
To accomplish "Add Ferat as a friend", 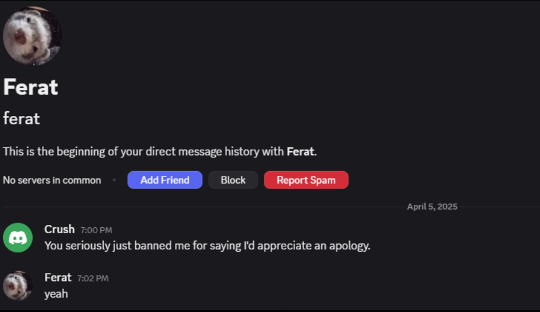I will pos(165,180).
